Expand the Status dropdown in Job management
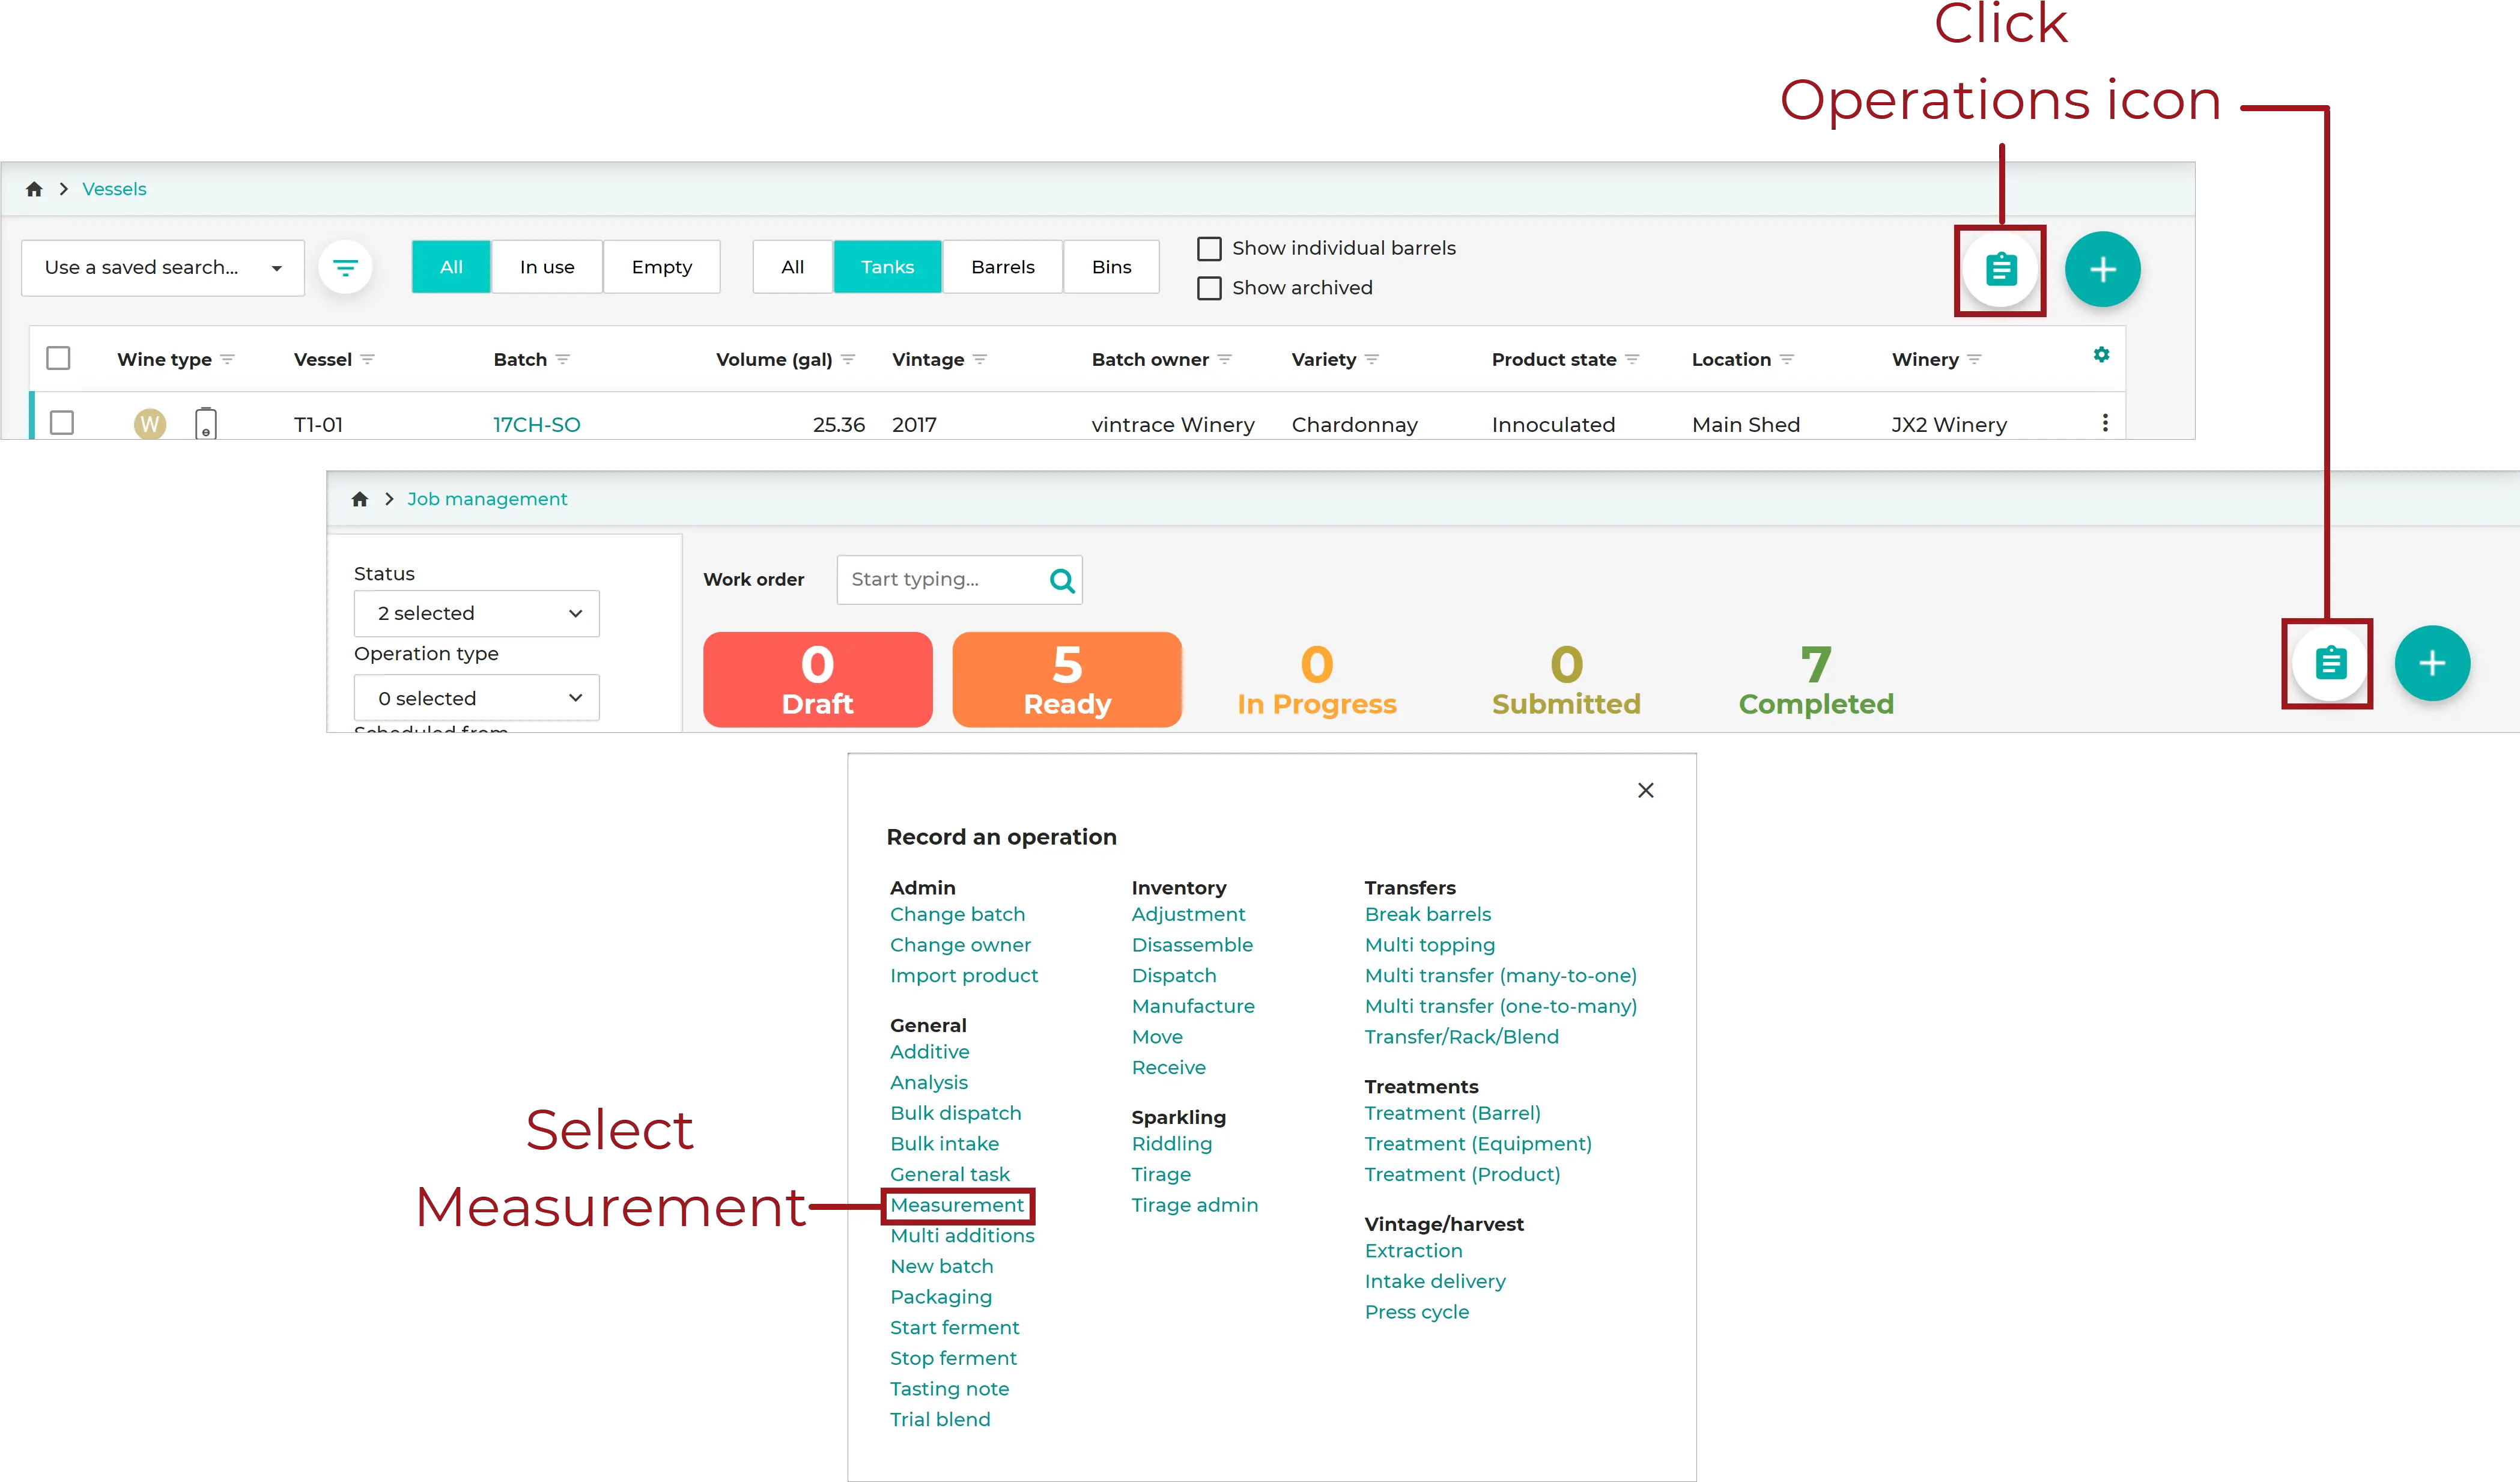Screen dimensions: 2520x1482 (x=476, y=612)
